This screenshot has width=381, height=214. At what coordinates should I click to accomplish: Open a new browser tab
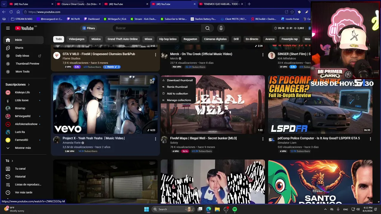[249, 4]
